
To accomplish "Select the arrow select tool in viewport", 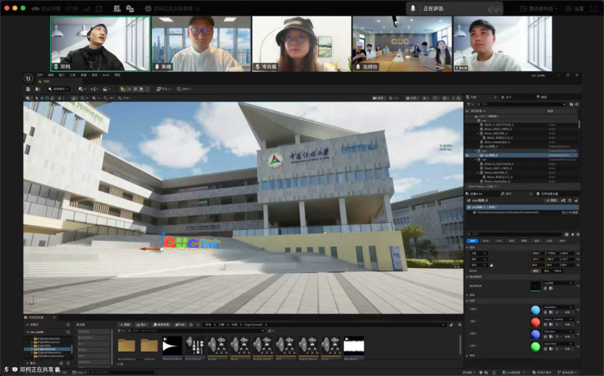I will [36, 98].
